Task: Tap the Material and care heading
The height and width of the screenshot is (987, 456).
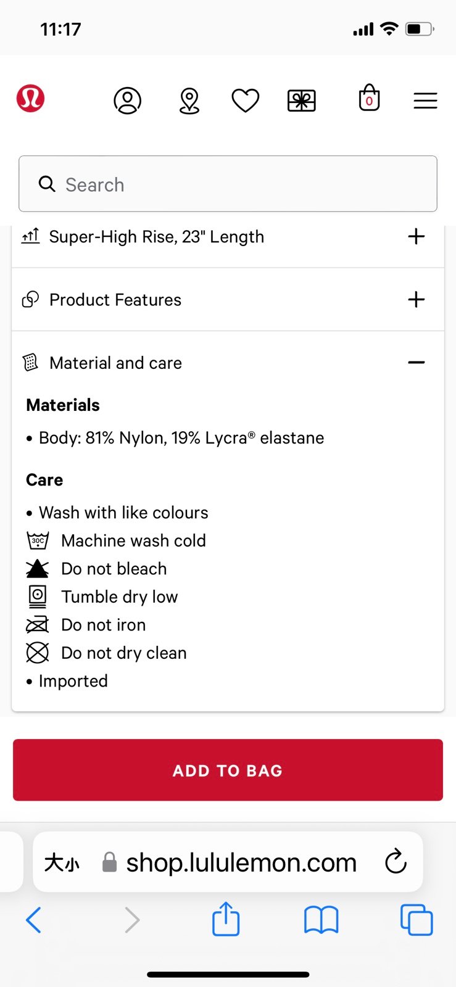Action: pos(115,363)
